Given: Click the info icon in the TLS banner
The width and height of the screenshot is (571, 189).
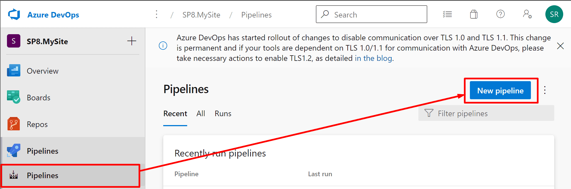Looking at the screenshot, I should 163,46.
